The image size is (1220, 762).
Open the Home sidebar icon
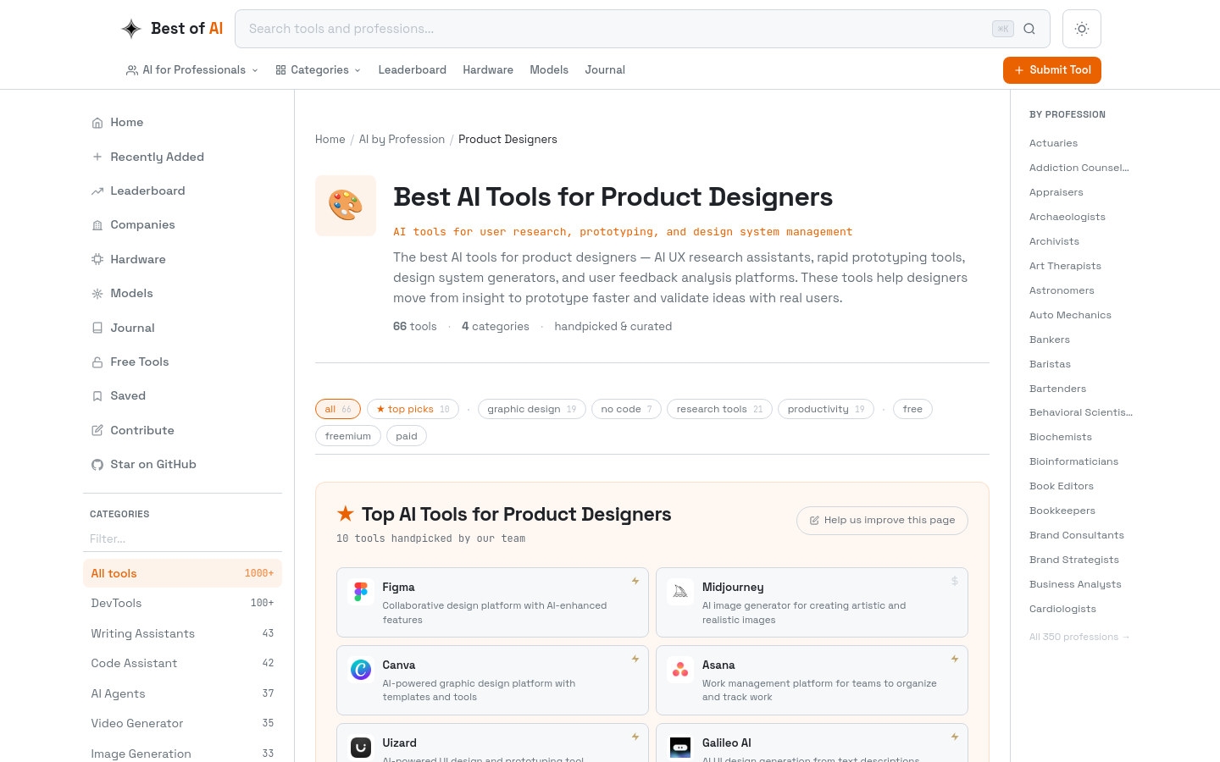pyautogui.click(x=97, y=123)
